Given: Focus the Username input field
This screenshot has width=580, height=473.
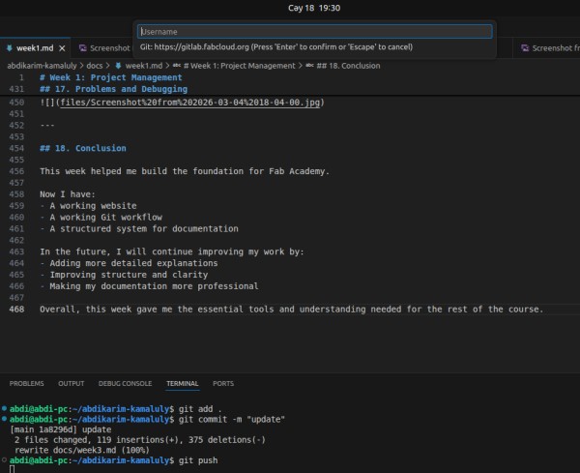Looking at the screenshot, I should click(314, 31).
